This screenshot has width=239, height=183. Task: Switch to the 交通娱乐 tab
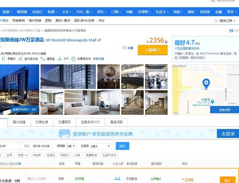click(x=64, y=122)
